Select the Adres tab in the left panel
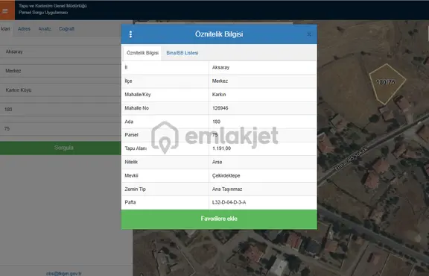The image size is (429, 276). click(24, 29)
